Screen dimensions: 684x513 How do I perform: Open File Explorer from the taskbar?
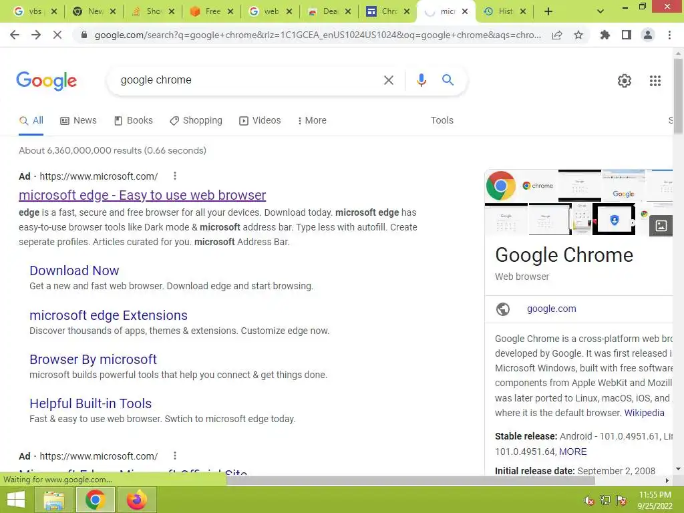(54, 500)
